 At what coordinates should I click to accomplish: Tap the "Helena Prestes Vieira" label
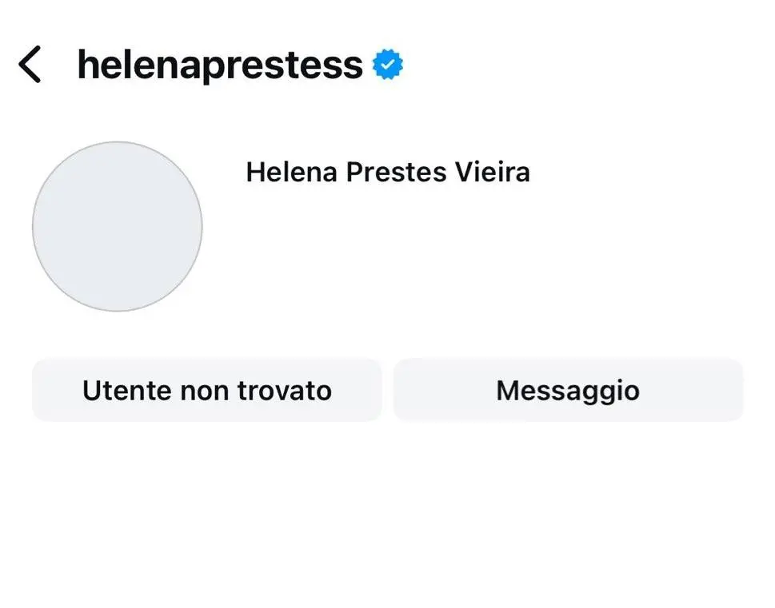388,172
